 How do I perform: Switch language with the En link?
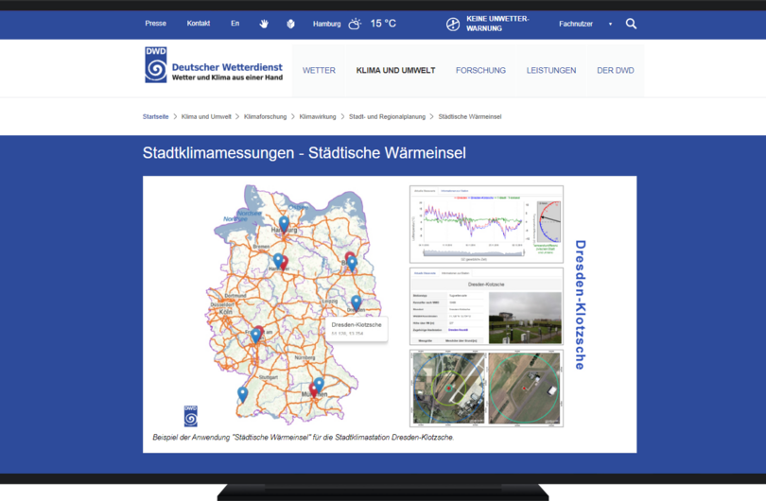[x=235, y=24]
